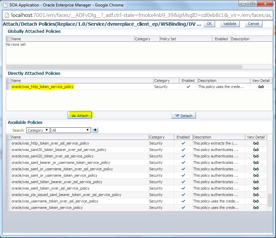276x238 pixels.
Task: Click the page icon in address bar
Action: pyautogui.click(x=7, y=15)
